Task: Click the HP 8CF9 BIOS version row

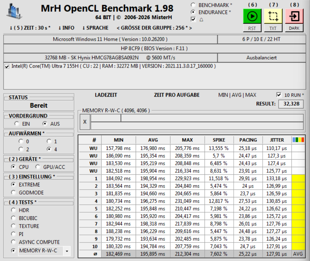Action: pos(155,49)
